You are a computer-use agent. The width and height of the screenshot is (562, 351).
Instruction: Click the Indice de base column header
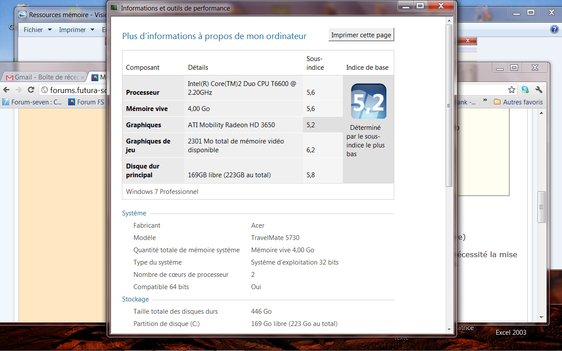[367, 68]
